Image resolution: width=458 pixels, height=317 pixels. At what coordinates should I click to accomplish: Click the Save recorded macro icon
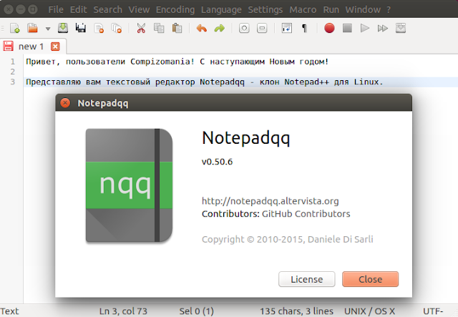pos(401,29)
